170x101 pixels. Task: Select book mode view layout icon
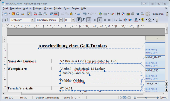pos(129,98)
